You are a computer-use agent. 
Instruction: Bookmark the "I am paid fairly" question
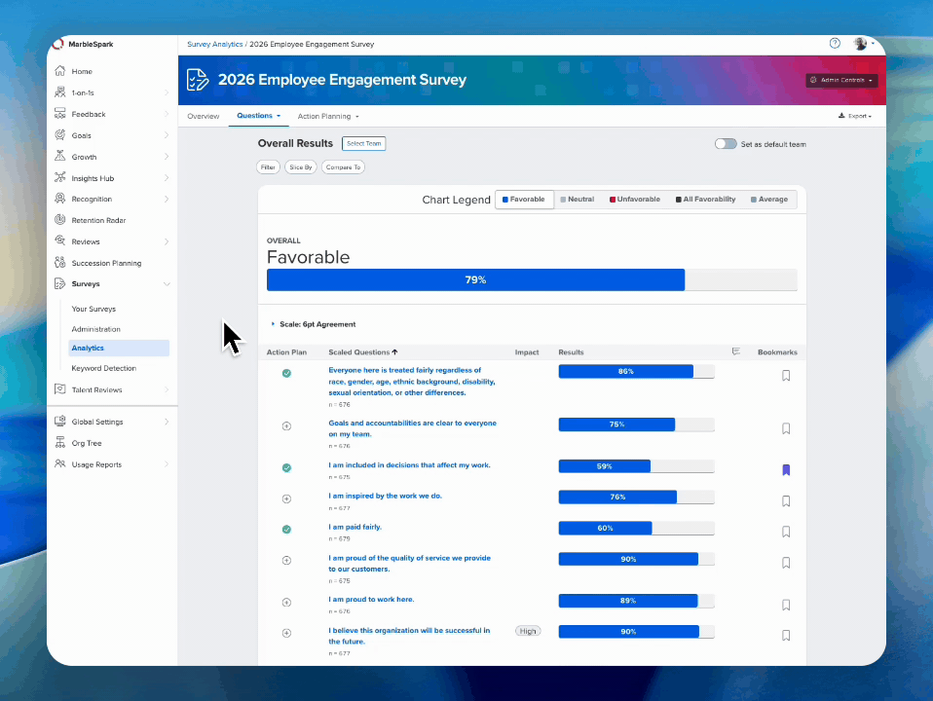pos(786,532)
